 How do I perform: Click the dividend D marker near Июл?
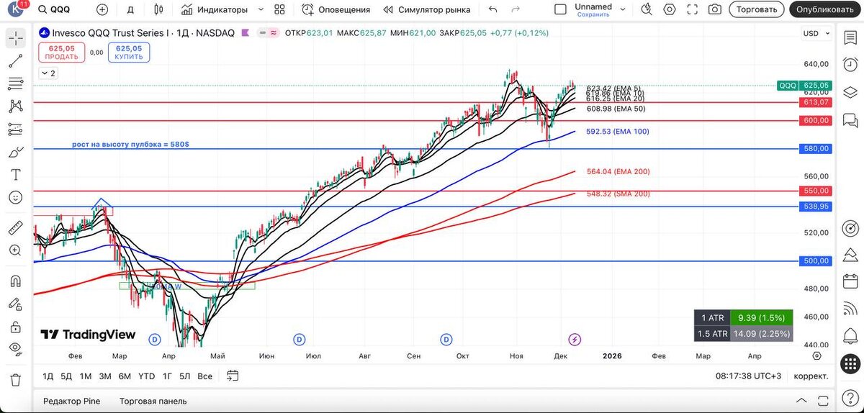coord(300,339)
